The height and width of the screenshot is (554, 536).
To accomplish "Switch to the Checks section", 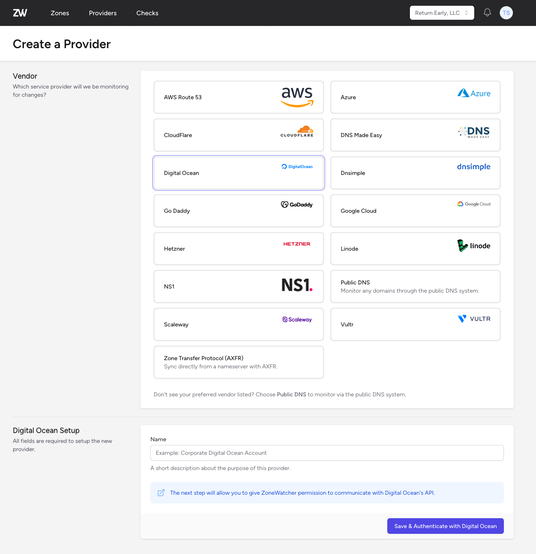I will click(147, 13).
